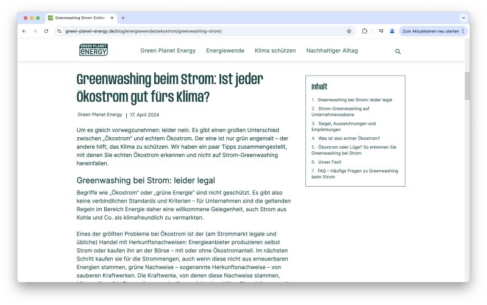Jump to FAQ – Häufige Fragen link
487x305 pixels.
[x=355, y=174]
